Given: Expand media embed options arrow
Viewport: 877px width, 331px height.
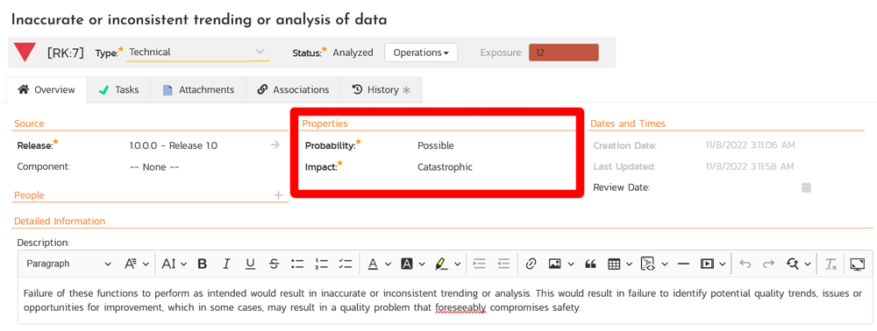Looking at the screenshot, I should [x=722, y=264].
